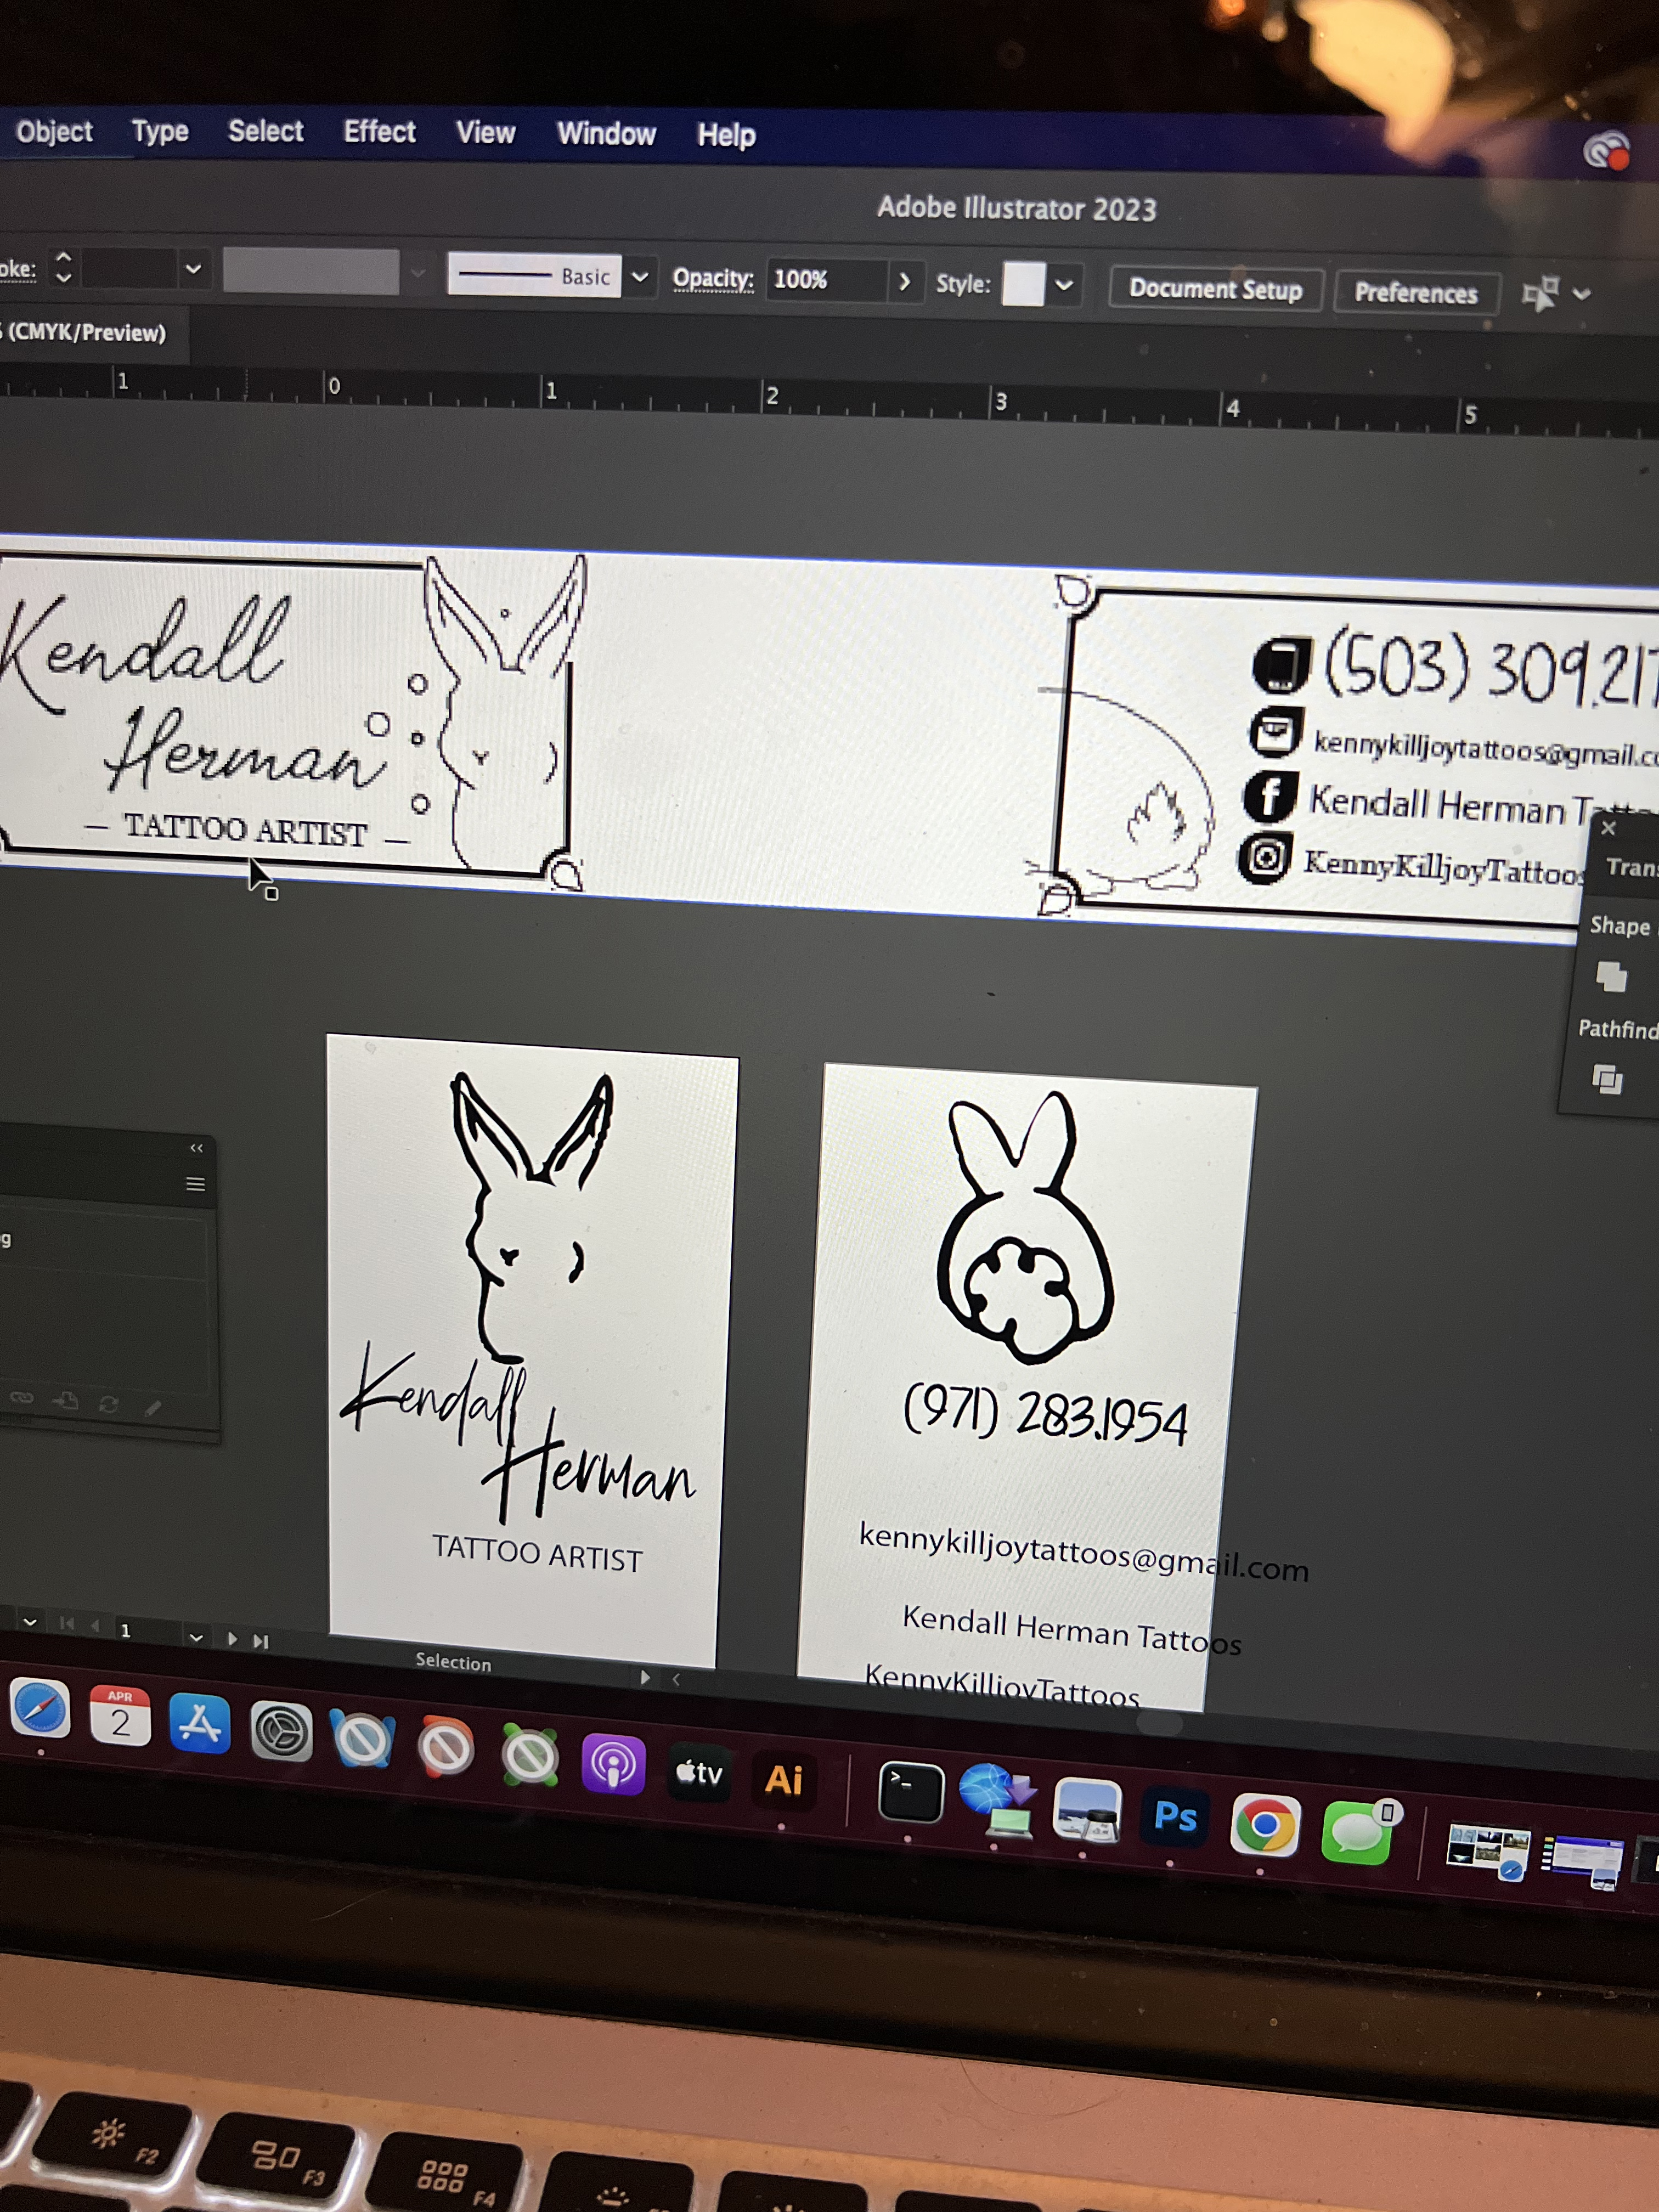Jump to last artboard button
Screen dimensions: 1659x2212
point(261,1641)
